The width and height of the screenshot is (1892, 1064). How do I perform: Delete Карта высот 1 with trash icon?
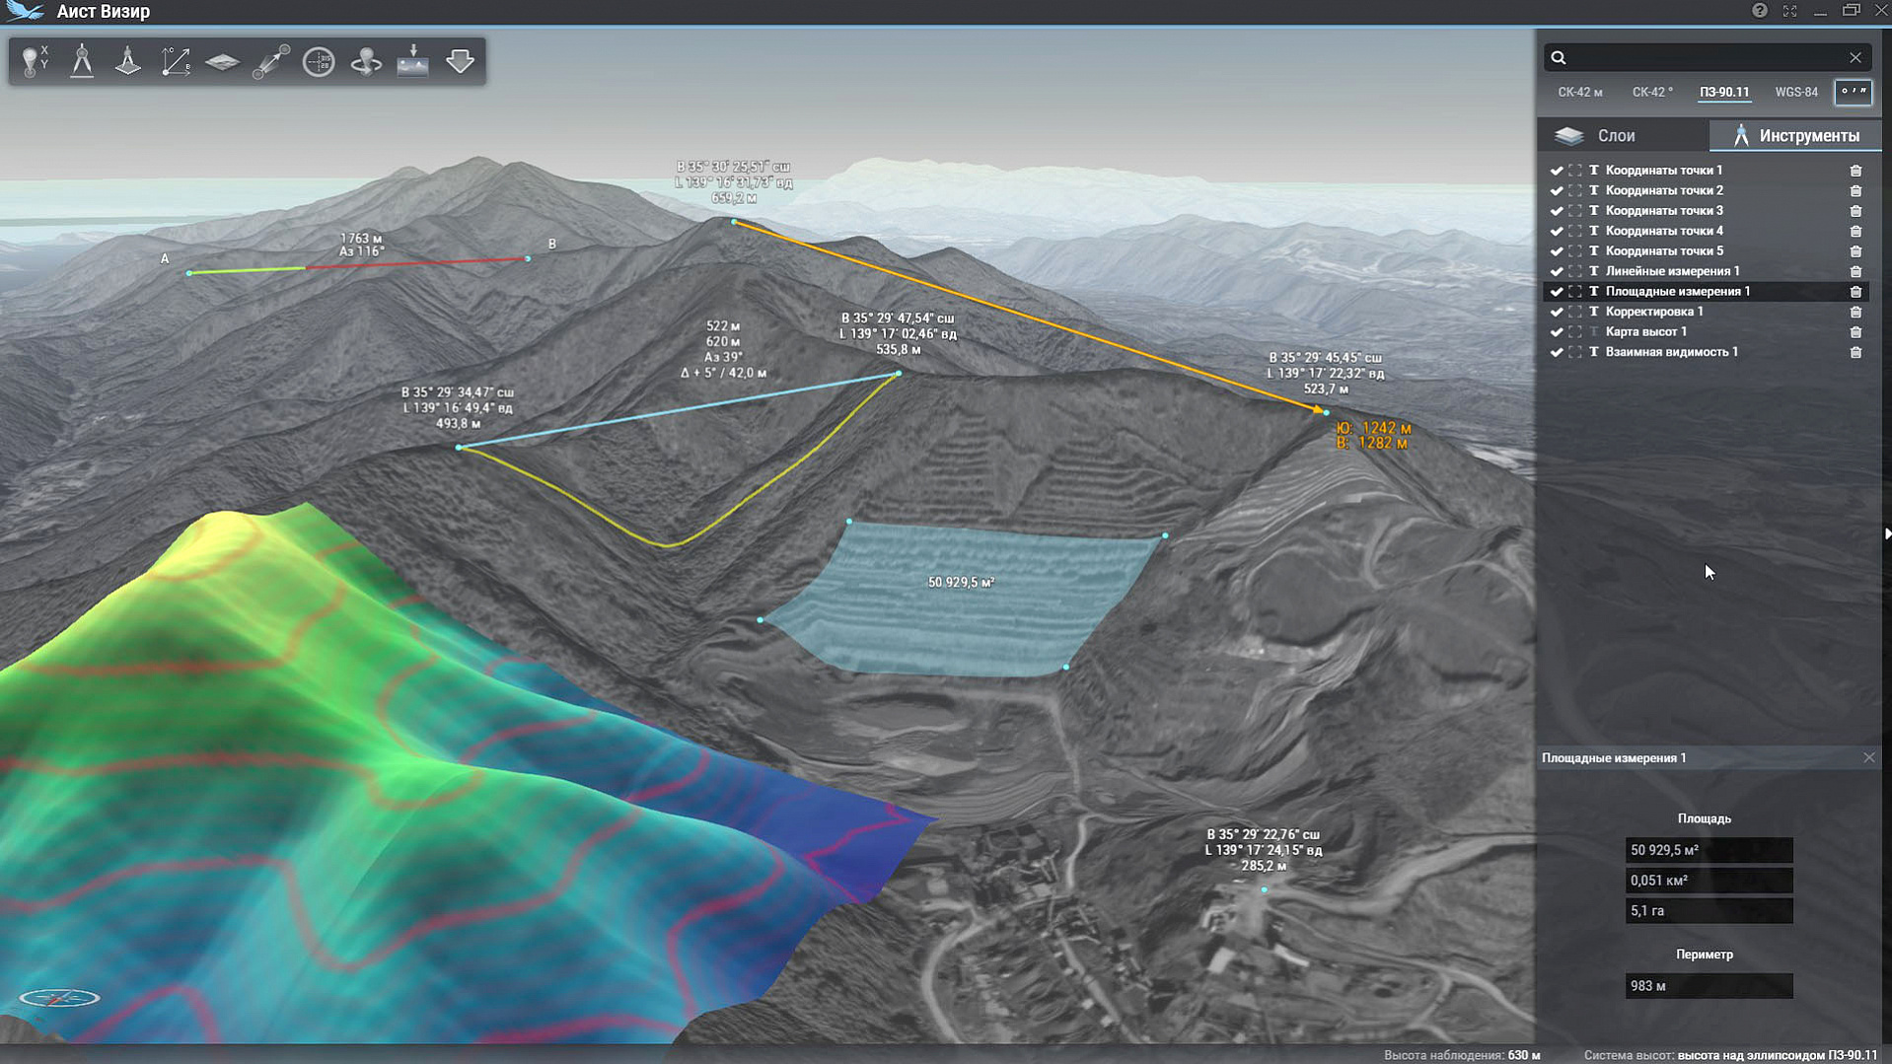1856,332
